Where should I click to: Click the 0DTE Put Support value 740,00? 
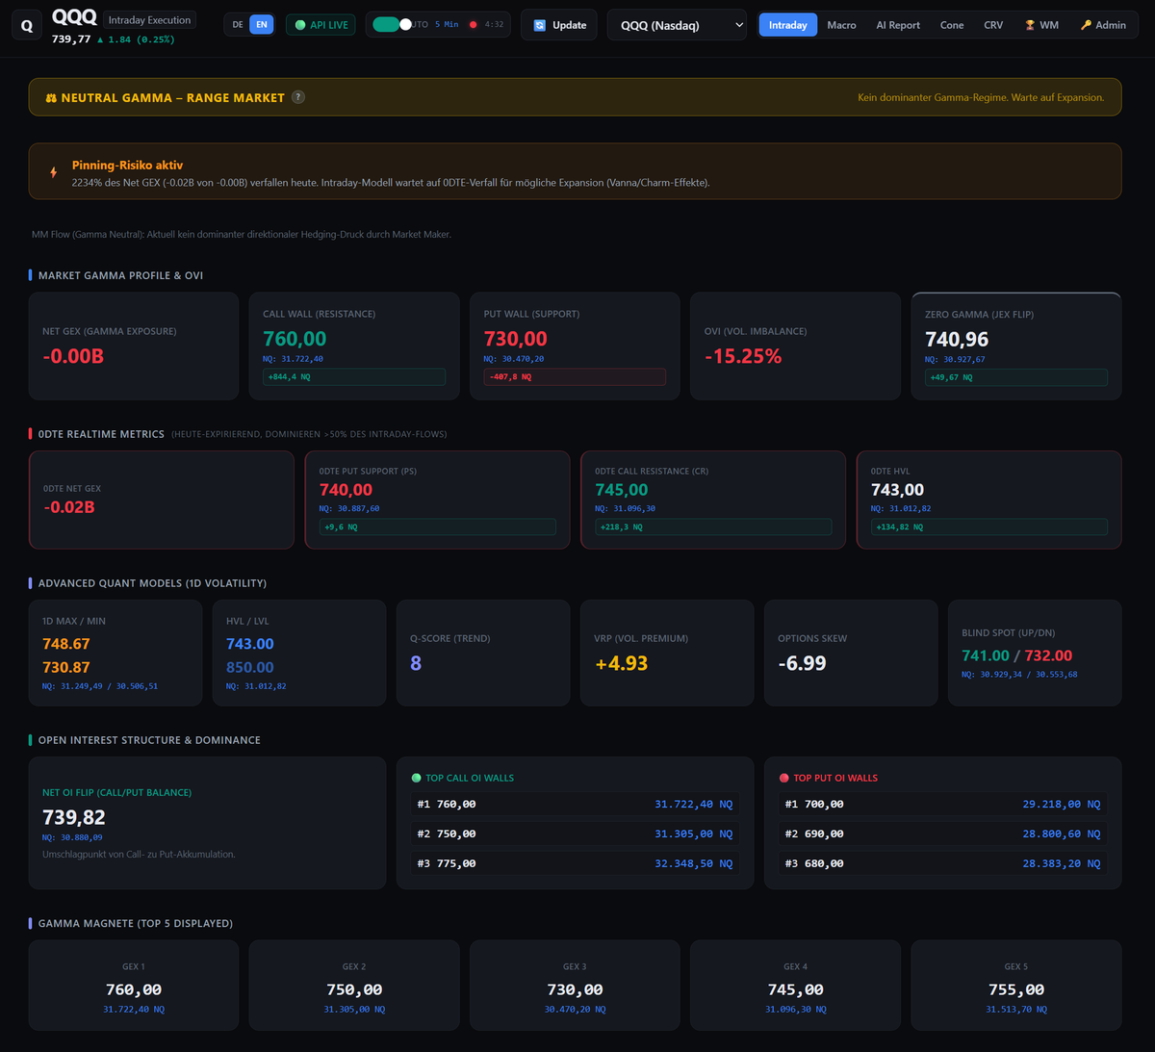(346, 490)
